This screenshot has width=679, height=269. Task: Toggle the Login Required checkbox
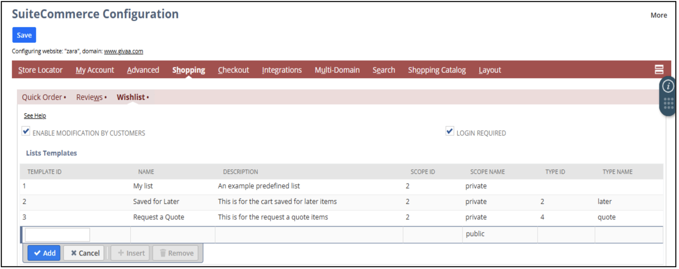pos(450,131)
